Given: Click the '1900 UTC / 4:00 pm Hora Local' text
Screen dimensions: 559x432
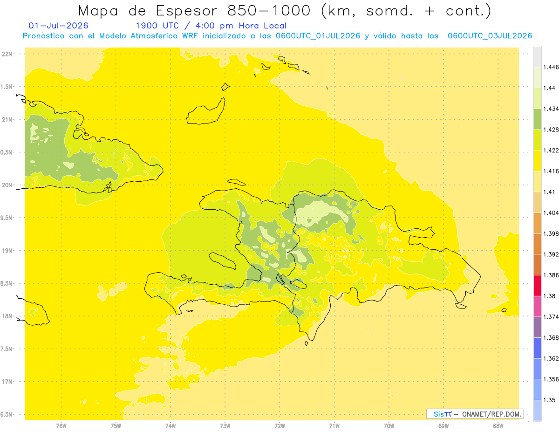Looking at the screenshot, I should click(x=211, y=26).
